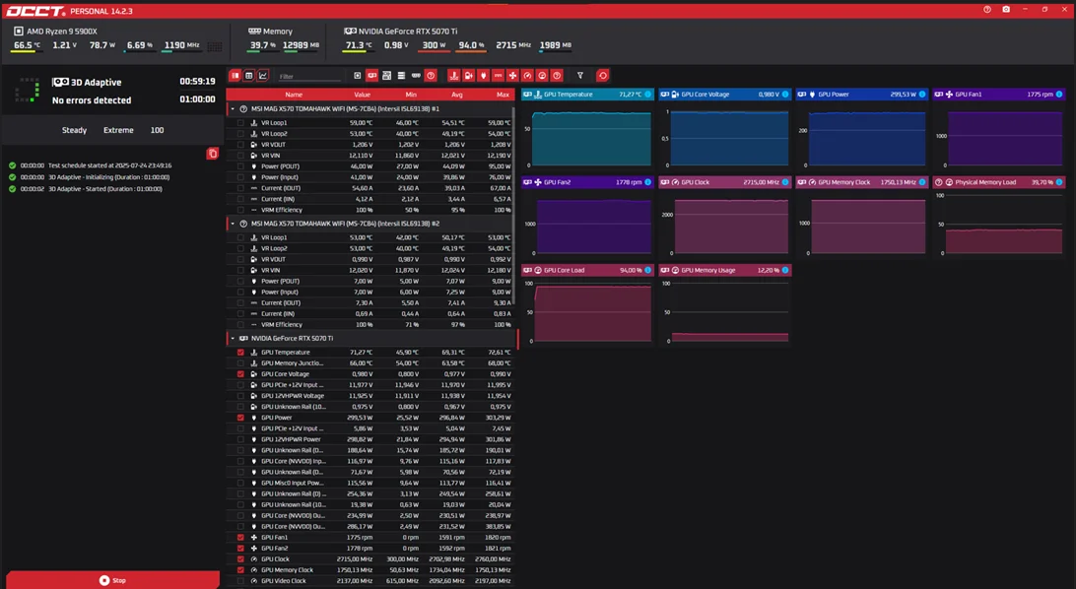
Task: Collapse the MSI MAG X570 TOMAHAWK #1 group
Action: pos(233,109)
